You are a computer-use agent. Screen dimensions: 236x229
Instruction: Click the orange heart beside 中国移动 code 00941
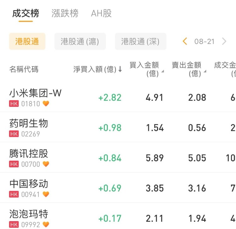coord(46,194)
